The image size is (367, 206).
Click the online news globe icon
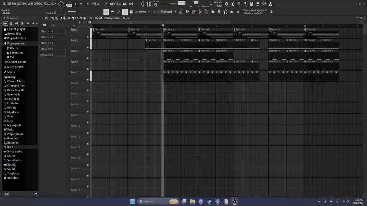pyautogui.click(x=271, y=12)
